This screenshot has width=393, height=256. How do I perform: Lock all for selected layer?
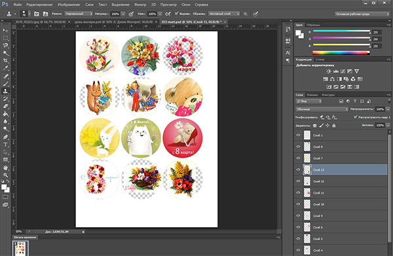(x=334, y=126)
